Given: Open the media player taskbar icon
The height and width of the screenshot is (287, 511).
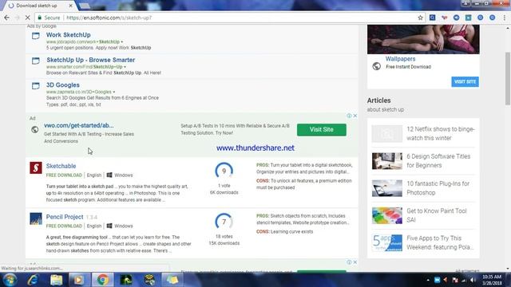Looking at the screenshot, I should click(x=79, y=280).
